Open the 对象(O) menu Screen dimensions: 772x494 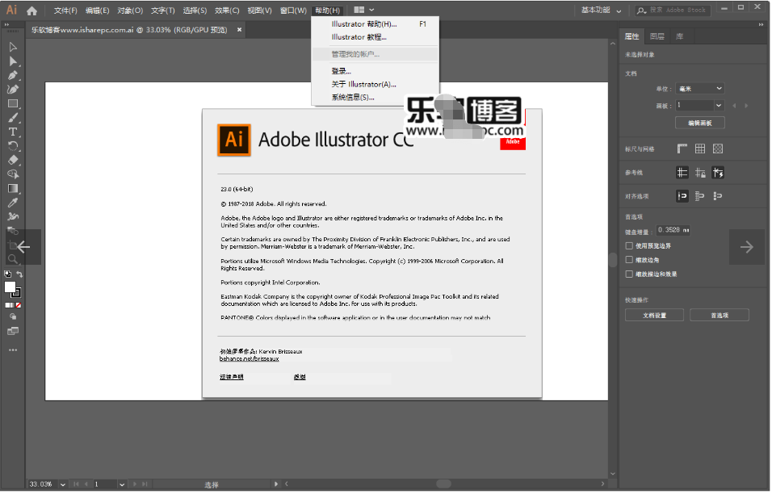coord(130,10)
